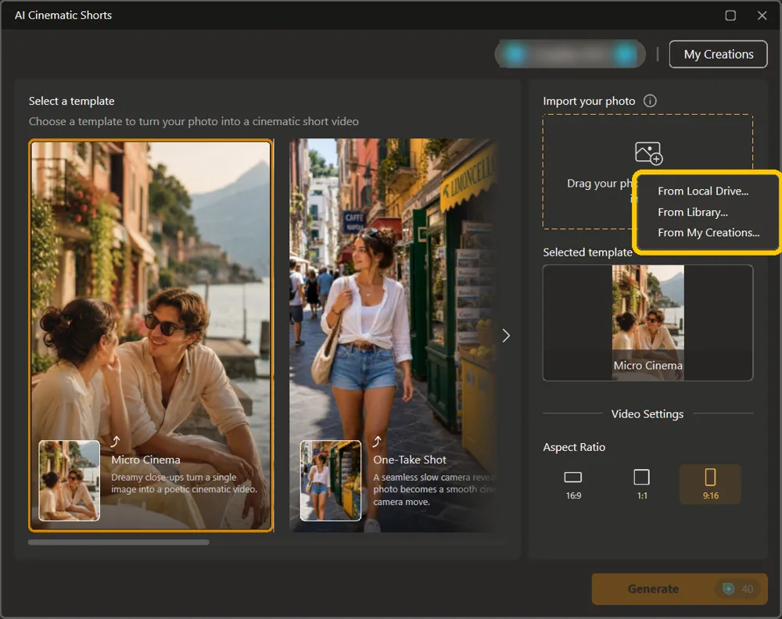Maximize the AI Cinematic Shorts window
Image resolution: width=782 pixels, height=619 pixels.
pos(730,16)
